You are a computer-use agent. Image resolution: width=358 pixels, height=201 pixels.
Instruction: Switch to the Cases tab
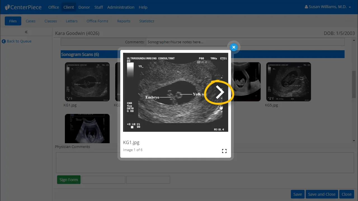(x=30, y=21)
